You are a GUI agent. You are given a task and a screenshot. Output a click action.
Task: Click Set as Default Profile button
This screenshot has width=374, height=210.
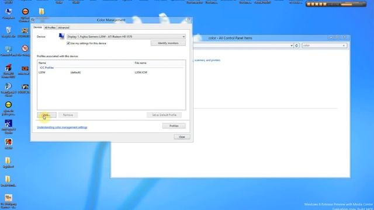coord(164,115)
